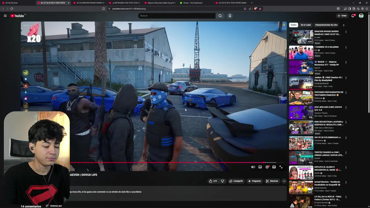The width and height of the screenshot is (370, 208).
Task: Like the video with 219 likes
Action: 213,181
